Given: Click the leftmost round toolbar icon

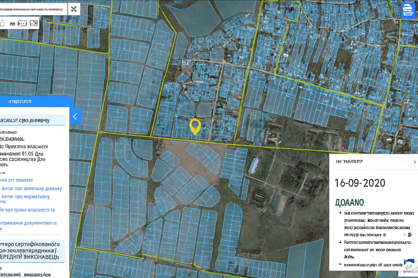Looking at the screenshot, I should 2,24.
